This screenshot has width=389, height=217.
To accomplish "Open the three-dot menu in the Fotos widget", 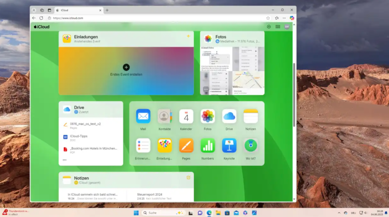I will click(x=206, y=90).
